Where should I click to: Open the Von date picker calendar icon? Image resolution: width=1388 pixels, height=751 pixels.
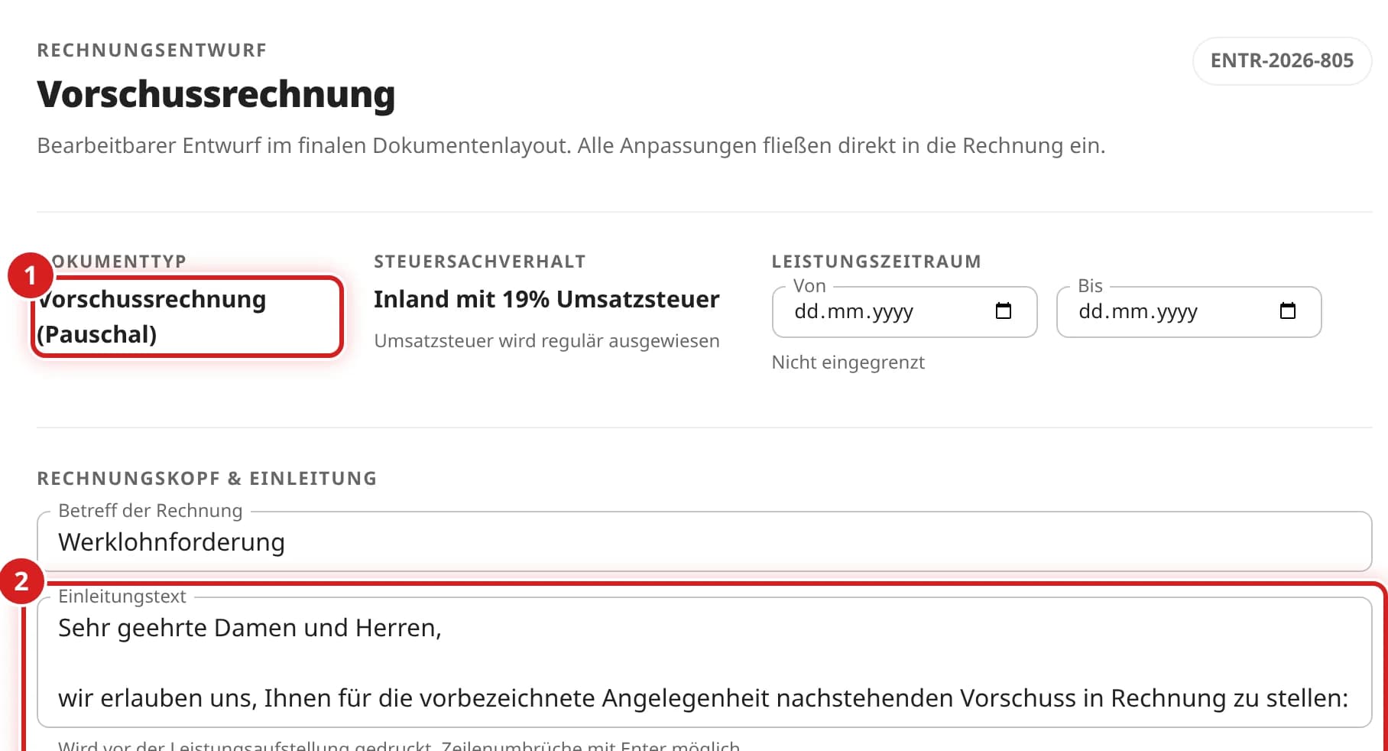[1004, 311]
